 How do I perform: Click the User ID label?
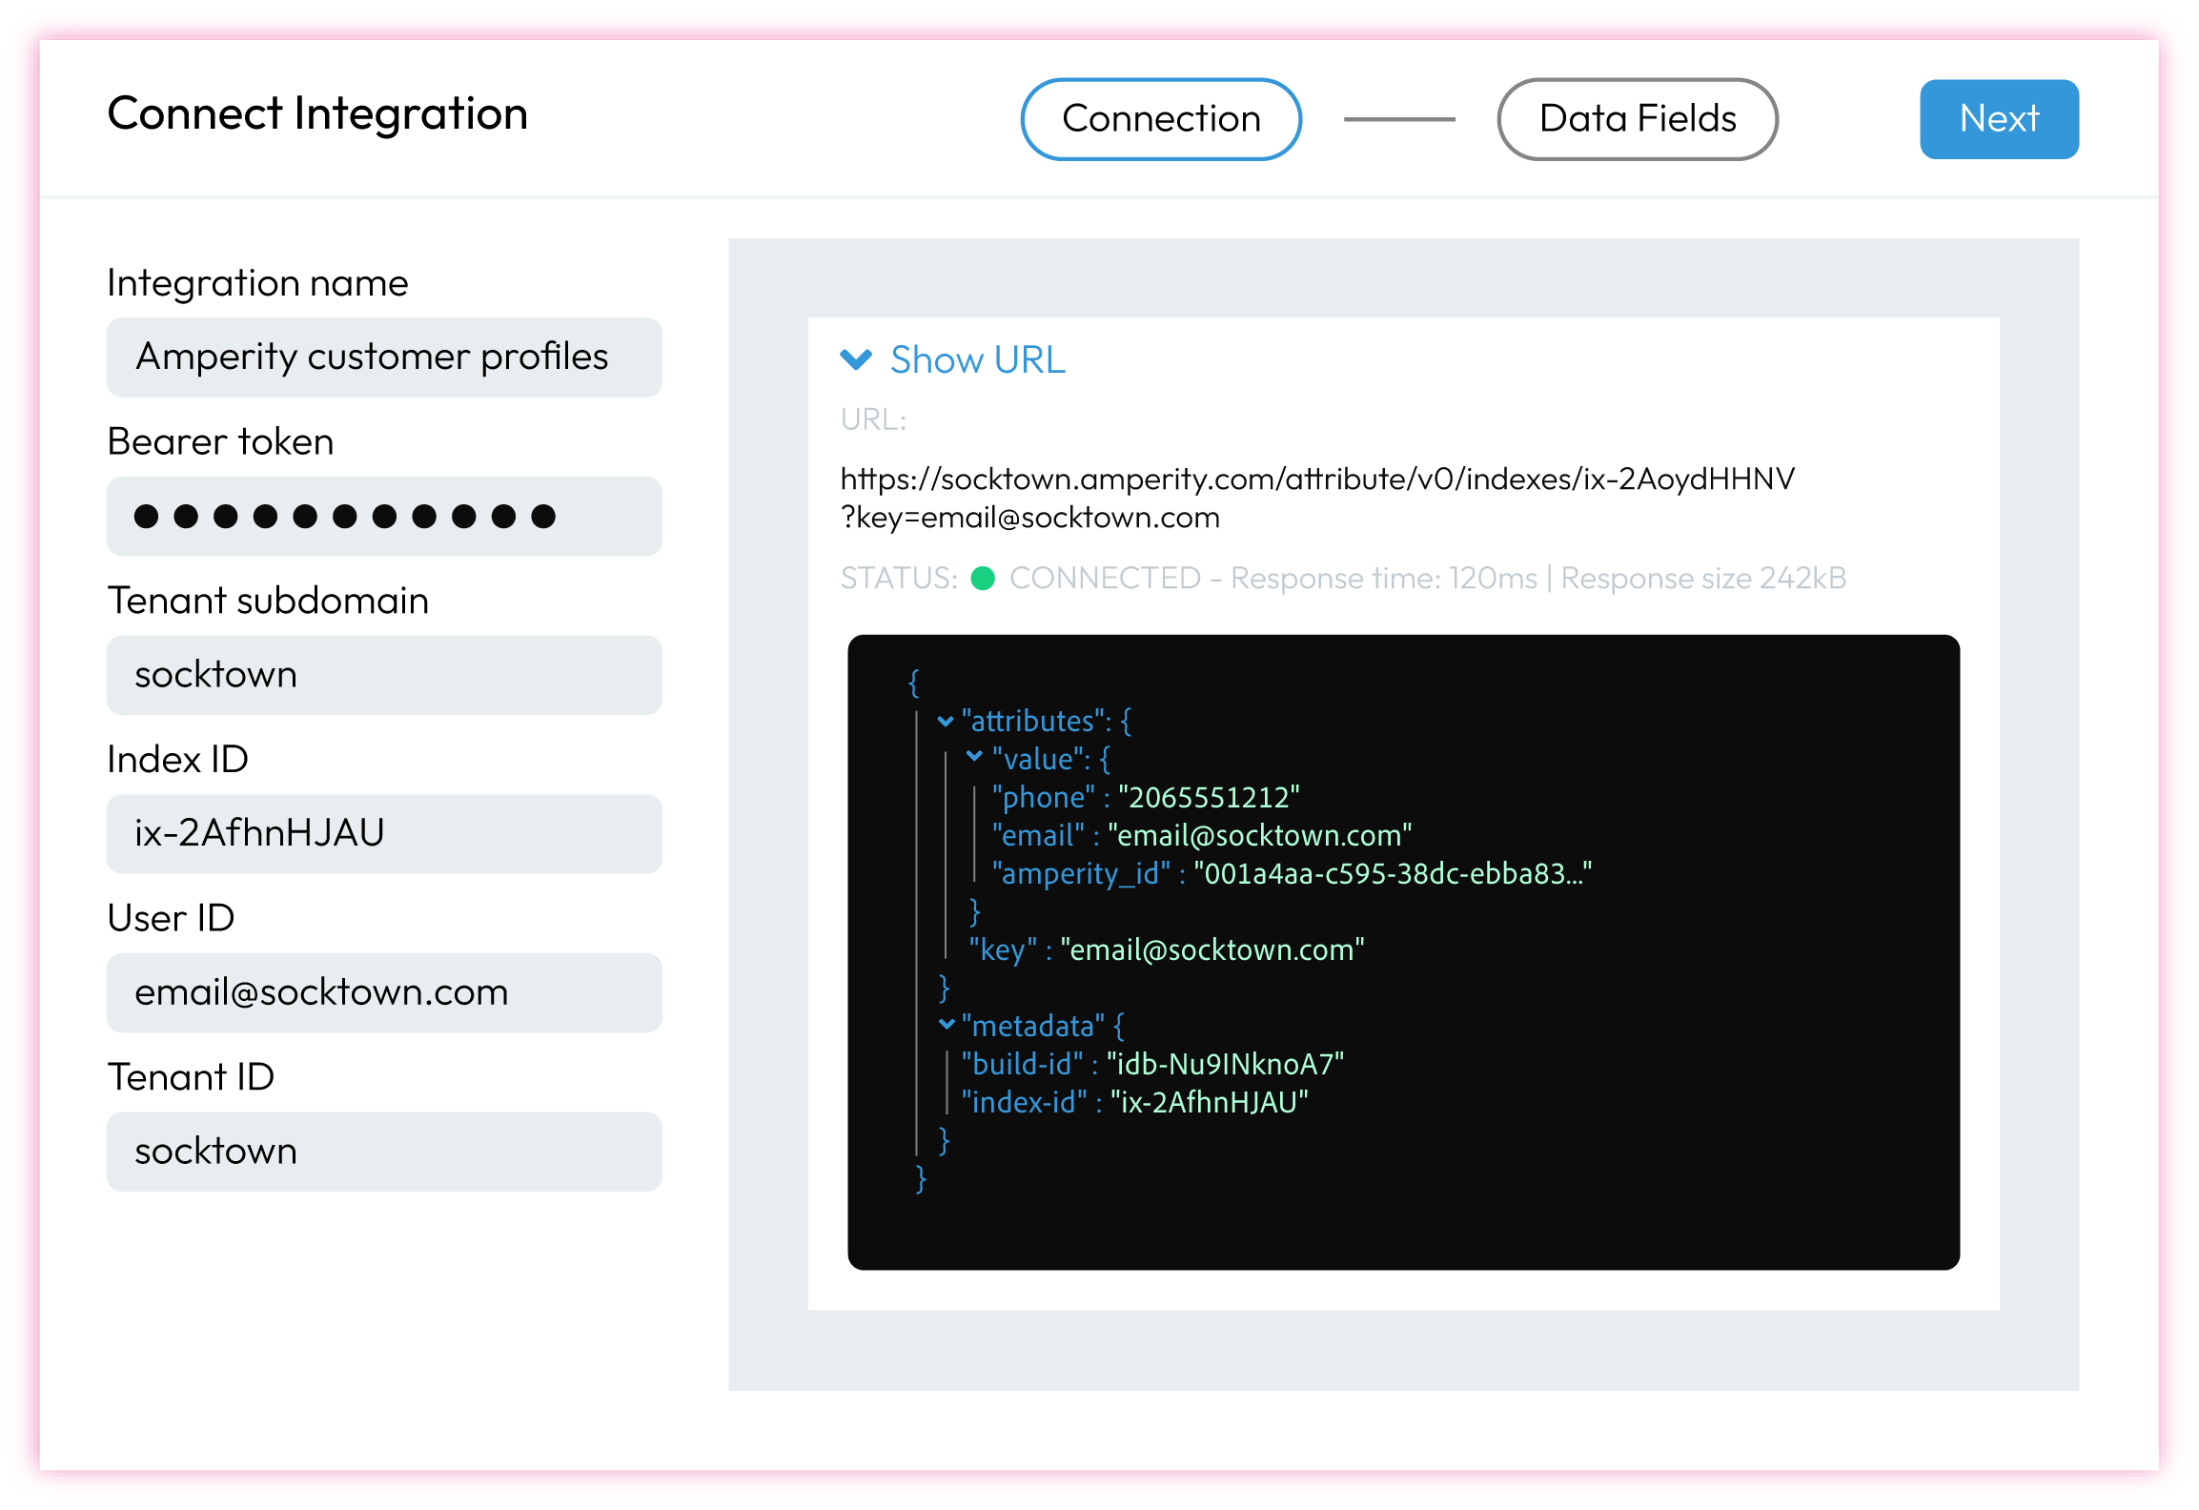tap(171, 918)
